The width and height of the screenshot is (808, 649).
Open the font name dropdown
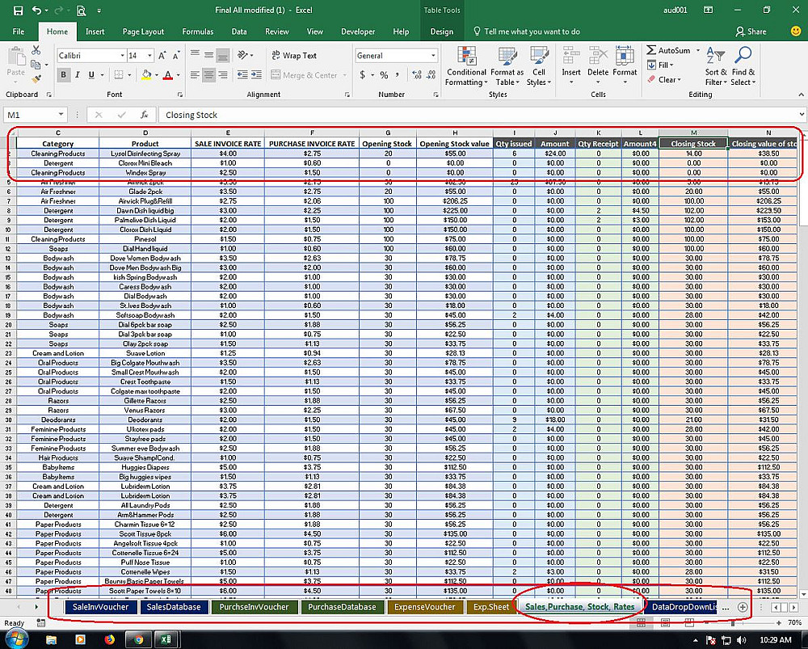(x=123, y=56)
